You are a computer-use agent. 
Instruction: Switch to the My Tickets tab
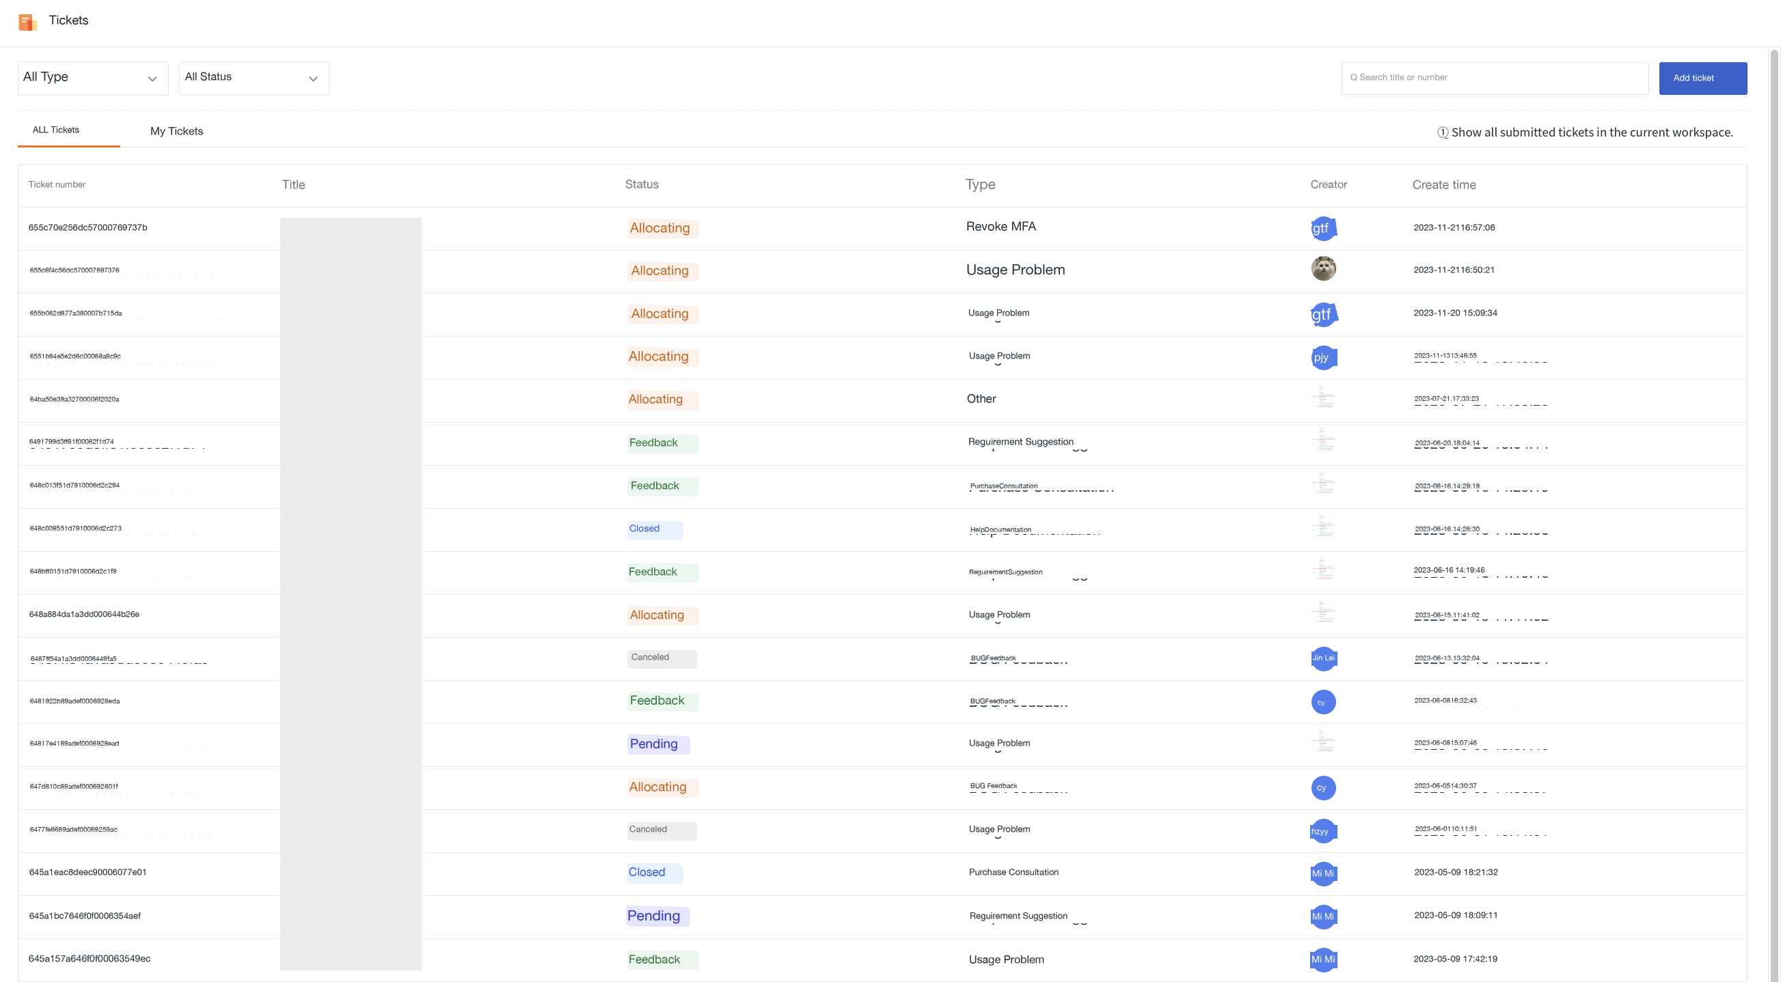176,131
